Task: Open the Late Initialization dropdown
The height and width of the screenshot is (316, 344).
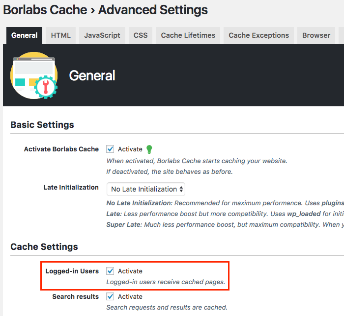Action: tap(146, 189)
